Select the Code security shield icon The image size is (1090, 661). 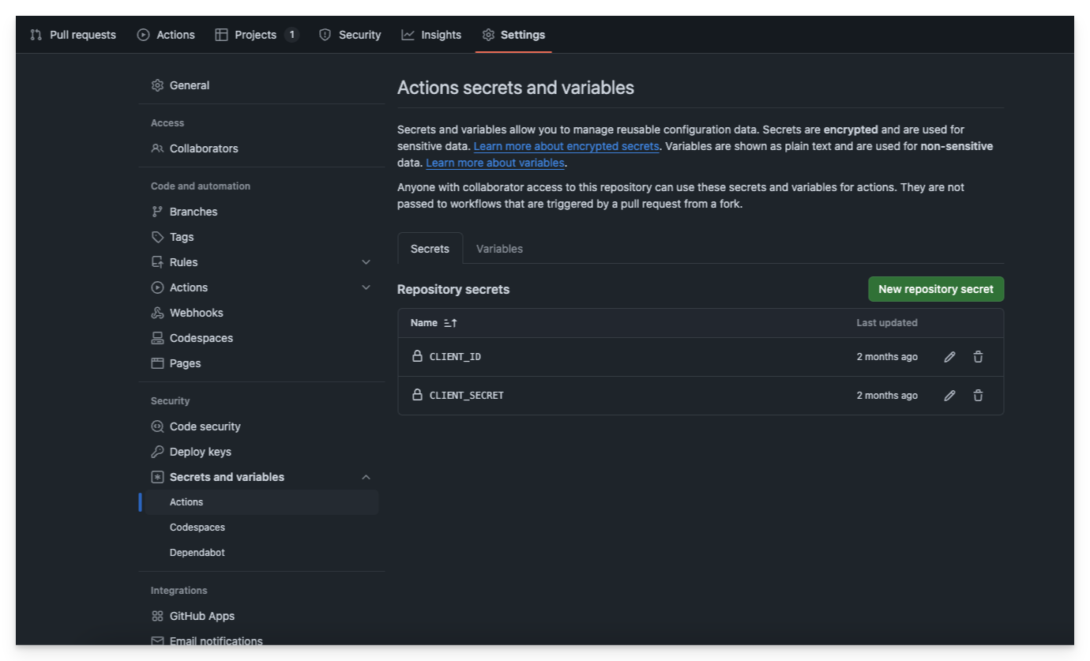158,426
